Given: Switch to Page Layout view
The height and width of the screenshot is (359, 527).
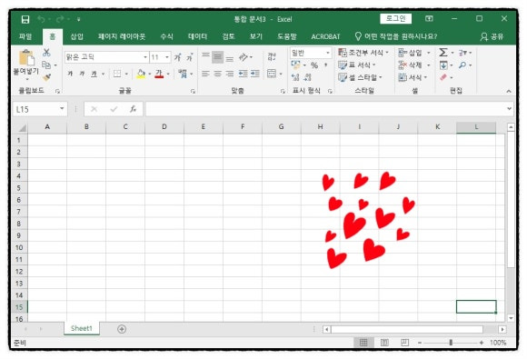Looking at the screenshot, I should 384,343.
